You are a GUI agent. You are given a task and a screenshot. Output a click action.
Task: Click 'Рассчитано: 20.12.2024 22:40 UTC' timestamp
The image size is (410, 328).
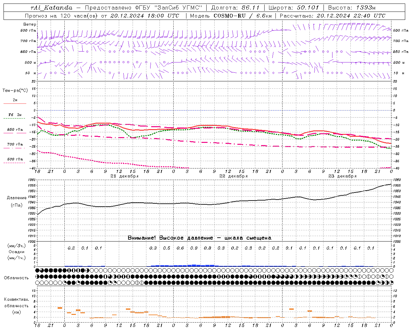pyautogui.click(x=332, y=16)
